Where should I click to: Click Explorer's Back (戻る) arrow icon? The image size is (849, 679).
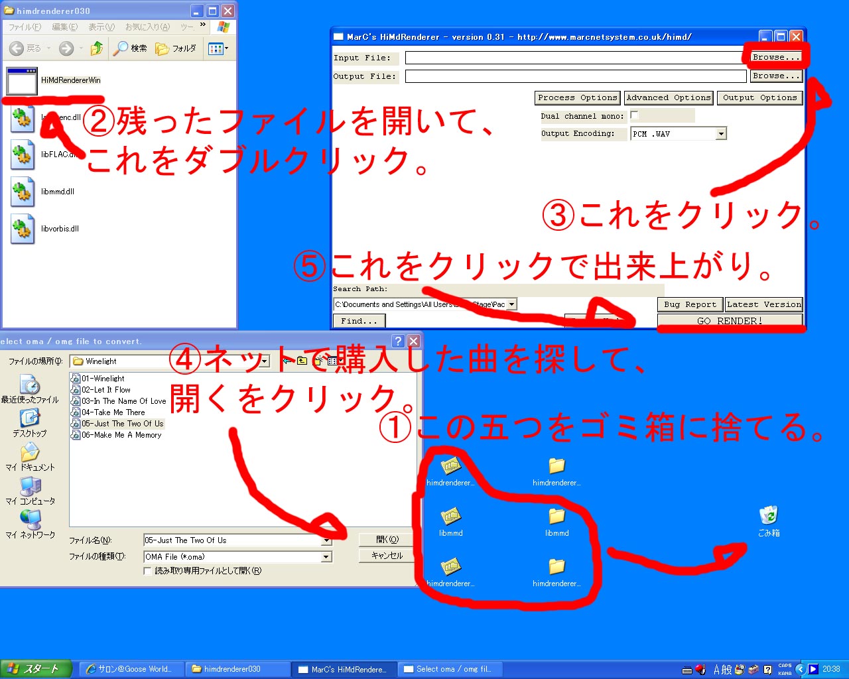[x=17, y=48]
